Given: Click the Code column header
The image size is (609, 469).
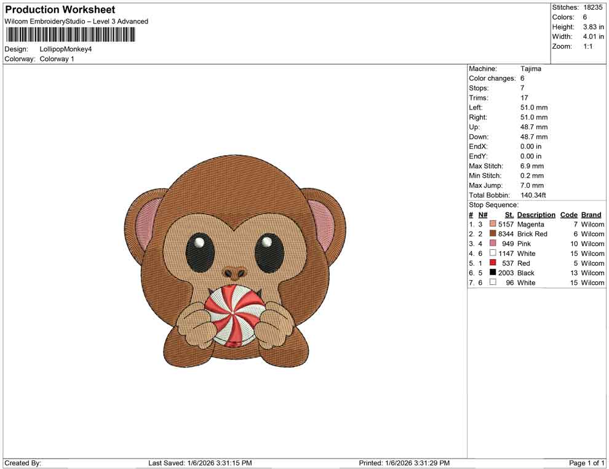Looking at the screenshot, I should pyautogui.click(x=568, y=214).
